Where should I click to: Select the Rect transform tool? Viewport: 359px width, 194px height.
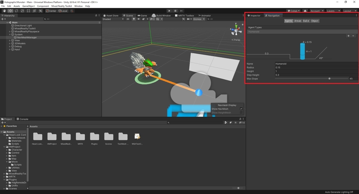[x=28, y=11]
